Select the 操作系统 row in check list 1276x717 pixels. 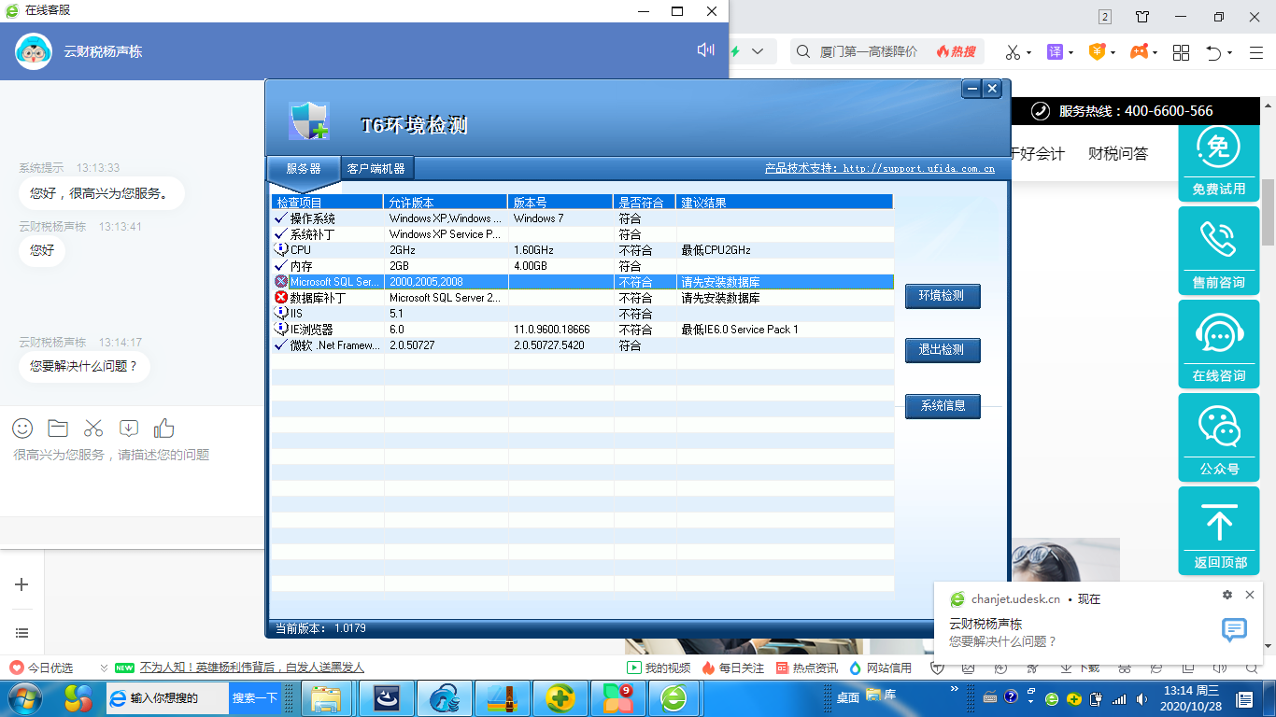coord(583,218)
